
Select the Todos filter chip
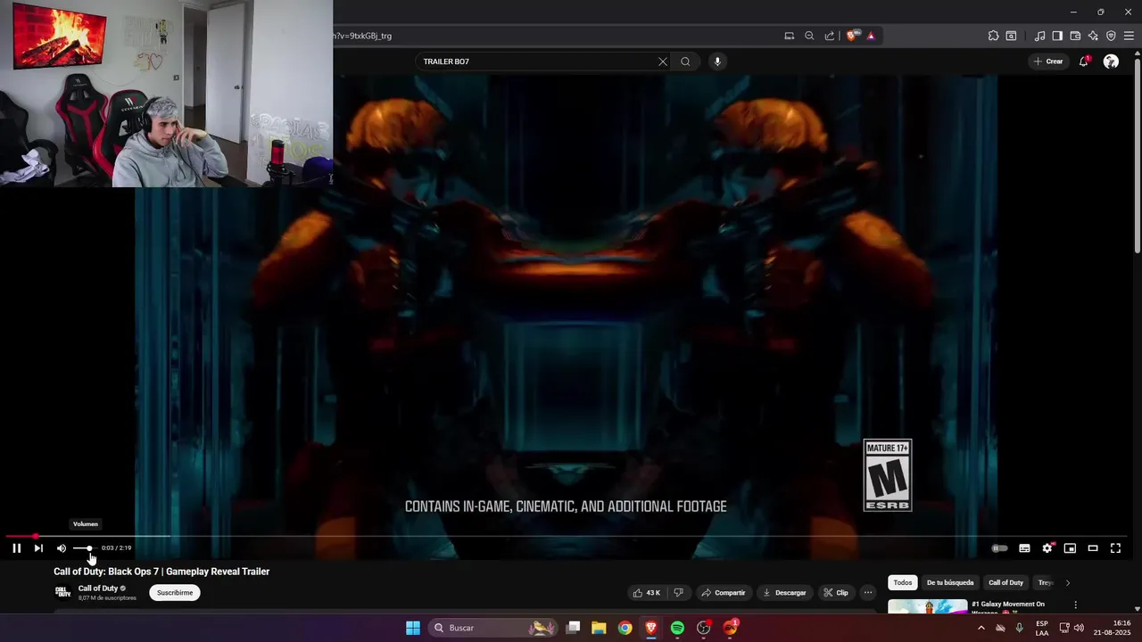point(903,583)
